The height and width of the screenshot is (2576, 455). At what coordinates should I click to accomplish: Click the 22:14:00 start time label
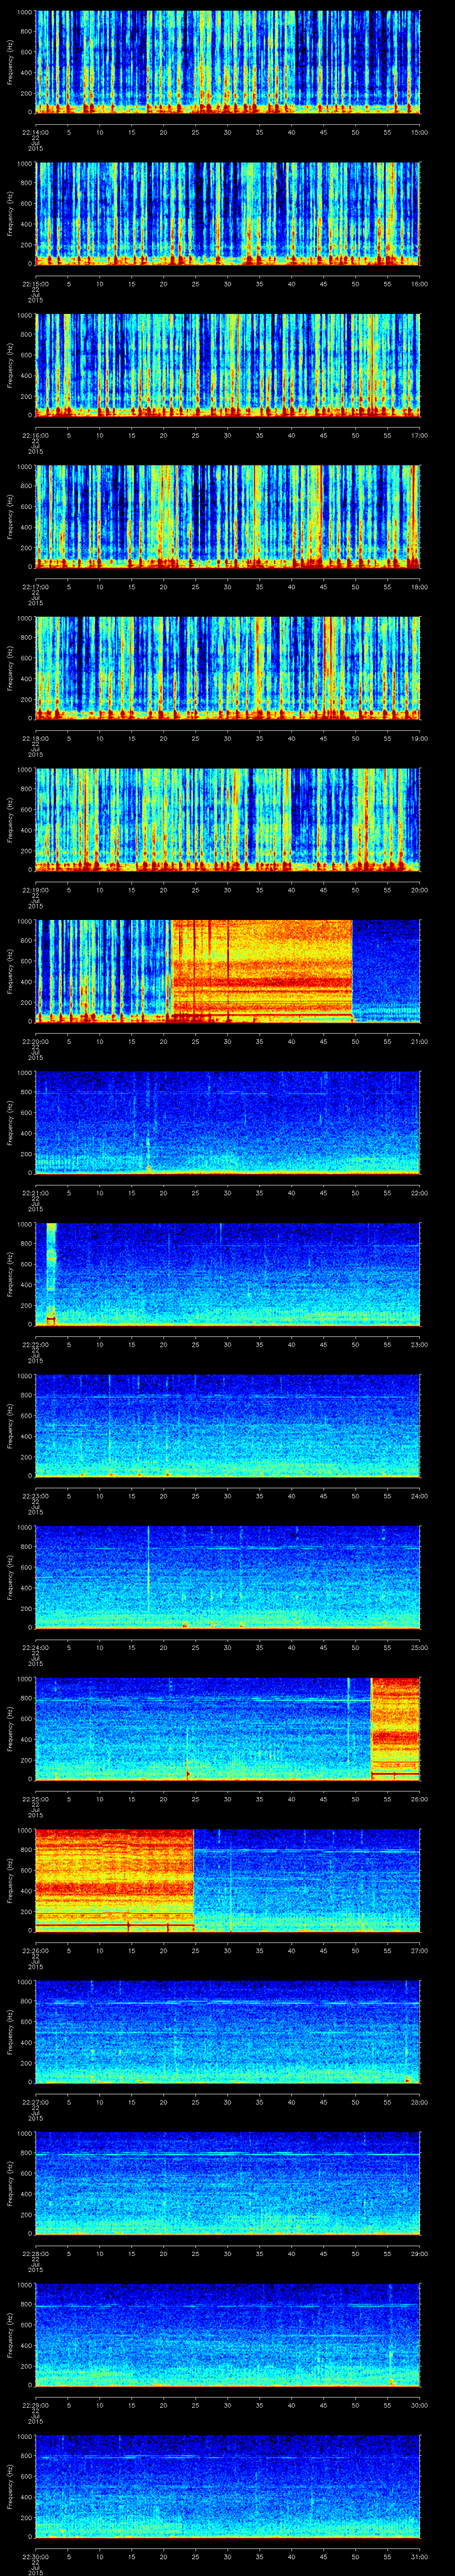(35, 131)
